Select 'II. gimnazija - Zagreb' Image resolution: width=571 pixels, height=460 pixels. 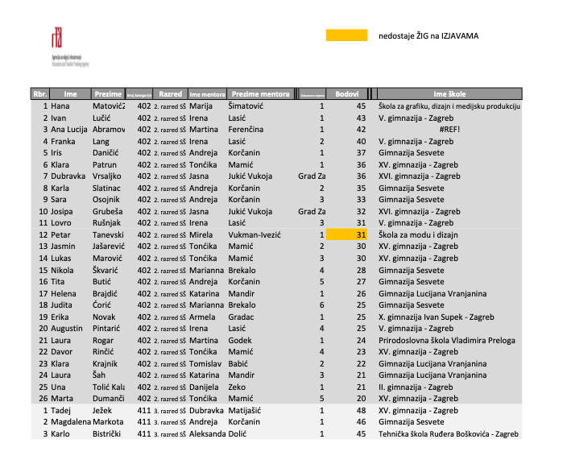coord(416,387)
